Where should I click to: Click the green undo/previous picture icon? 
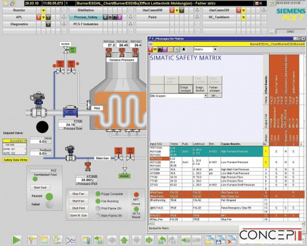(161, 240)
